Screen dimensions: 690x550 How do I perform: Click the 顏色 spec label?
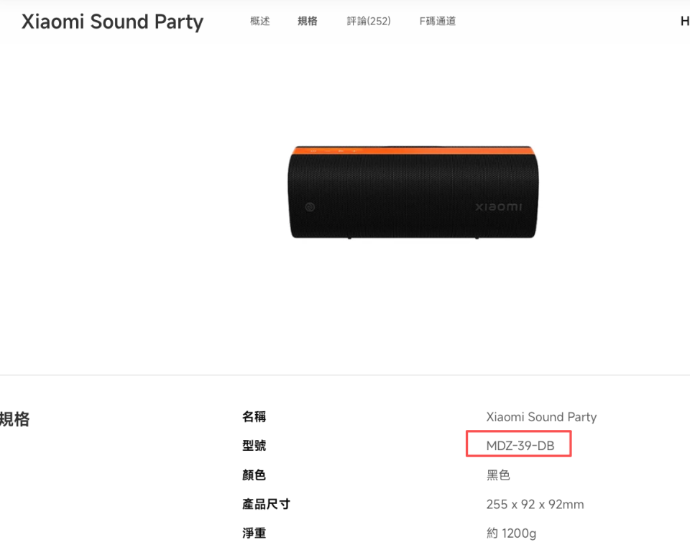254,475
